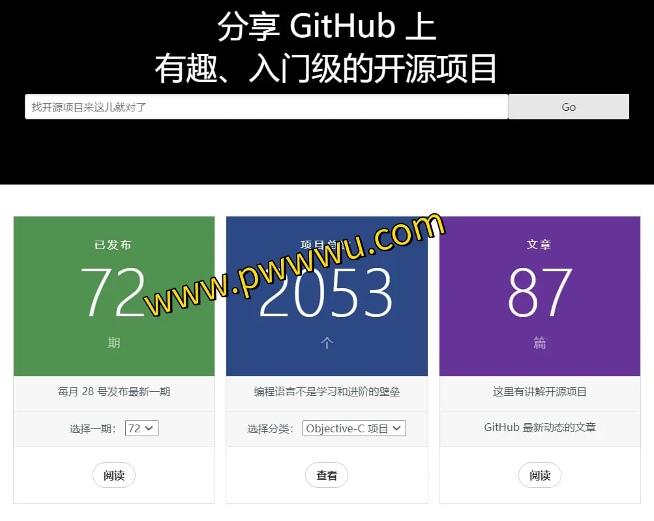The image size is (654, 521).
Task: Click the 已发布 title on green card
Action: coord(113,245)
